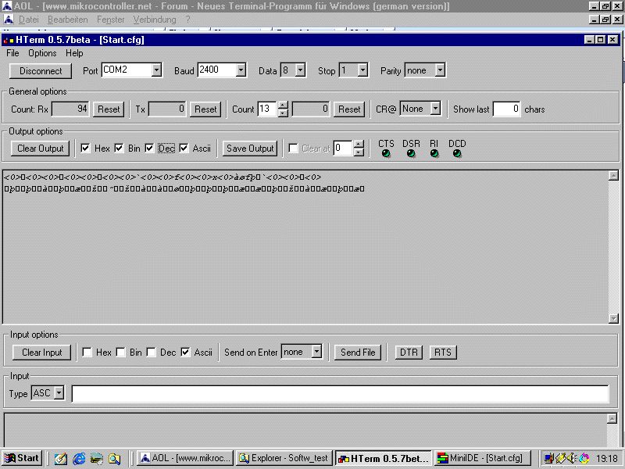Viewport: 625px width, 469px height.
Task: Switch to MiniIDE taskbar button
Action: (484, 459)
